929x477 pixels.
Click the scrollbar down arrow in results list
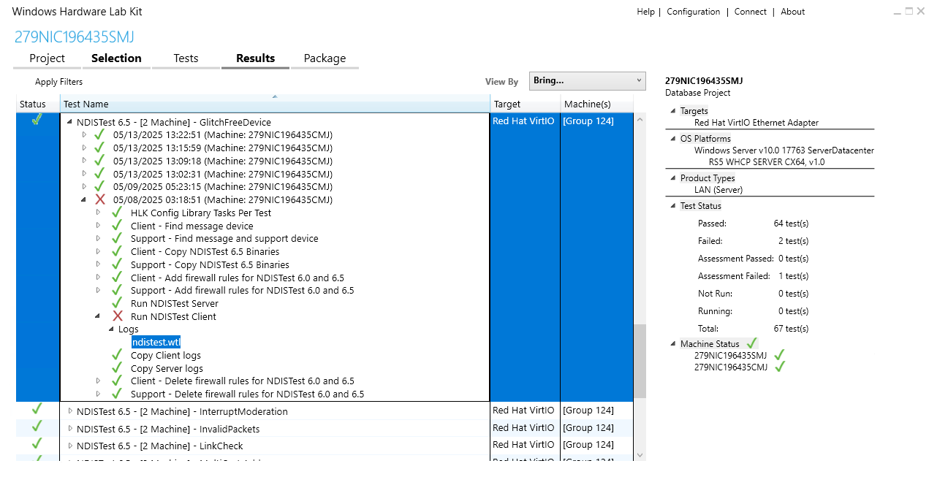(640, 455)
